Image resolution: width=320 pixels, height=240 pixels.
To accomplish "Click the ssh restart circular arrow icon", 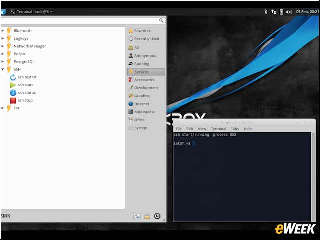I will click(13, 77).
